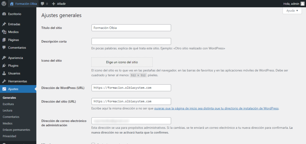306x144 pixels.
Task: Open link about a different inicio page directory
Action: tap(216, 108)
